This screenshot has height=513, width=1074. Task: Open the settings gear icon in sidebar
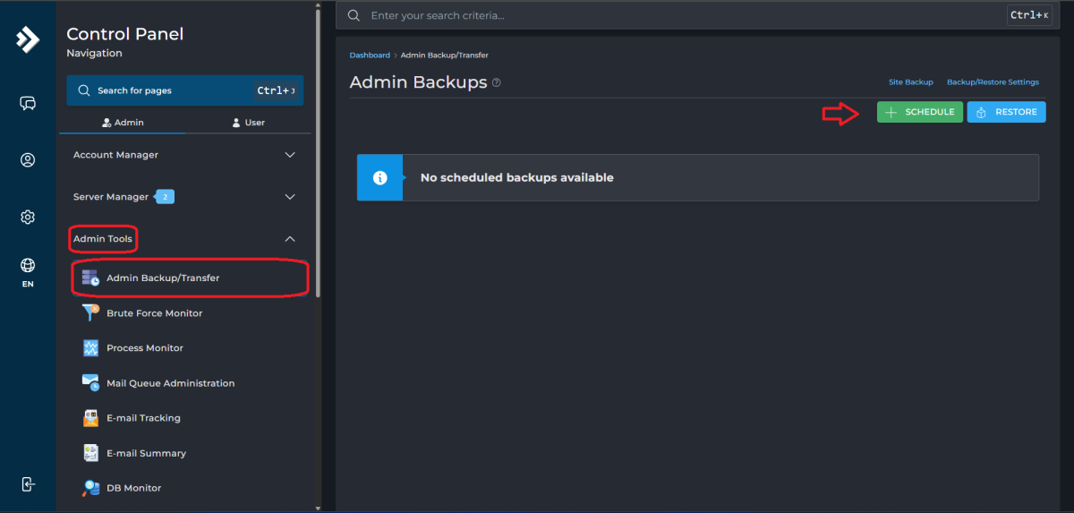(28, 218)
